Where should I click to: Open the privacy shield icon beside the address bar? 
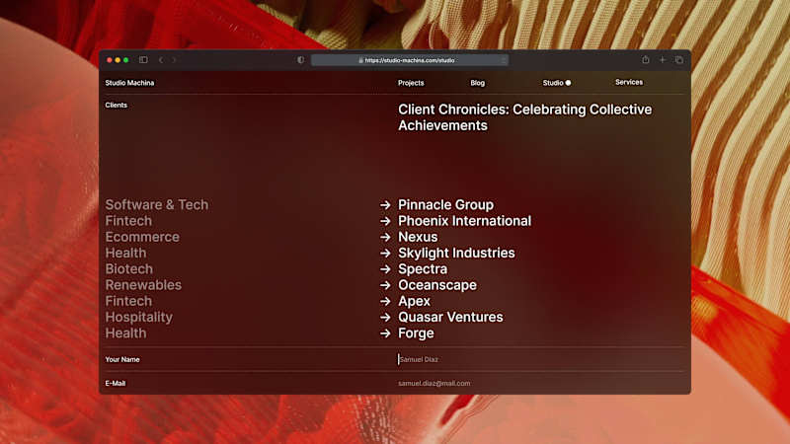pyautogui.click(x=301, y=60)
